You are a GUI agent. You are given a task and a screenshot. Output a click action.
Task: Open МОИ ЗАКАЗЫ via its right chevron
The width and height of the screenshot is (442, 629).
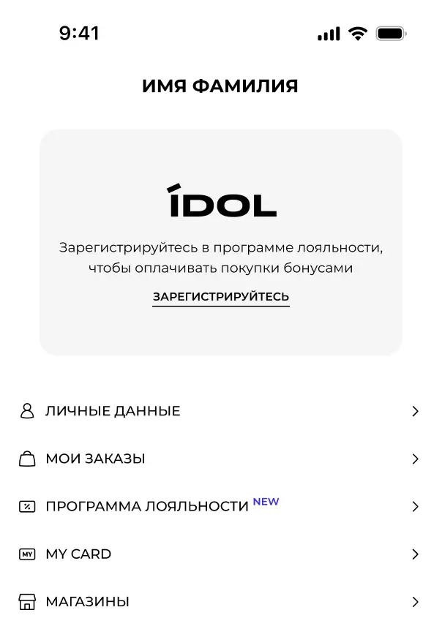[415, 459]
